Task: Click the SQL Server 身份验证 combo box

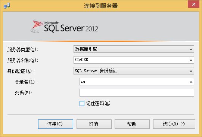Action: 134,71
